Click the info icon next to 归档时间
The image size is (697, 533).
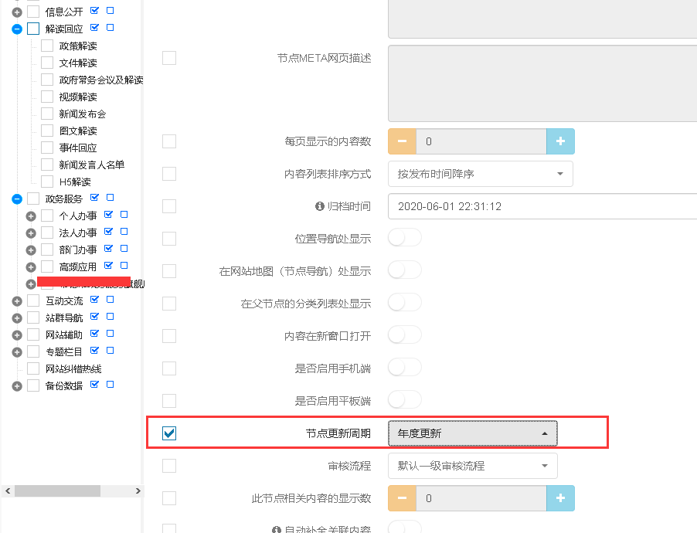click(319, 207)
